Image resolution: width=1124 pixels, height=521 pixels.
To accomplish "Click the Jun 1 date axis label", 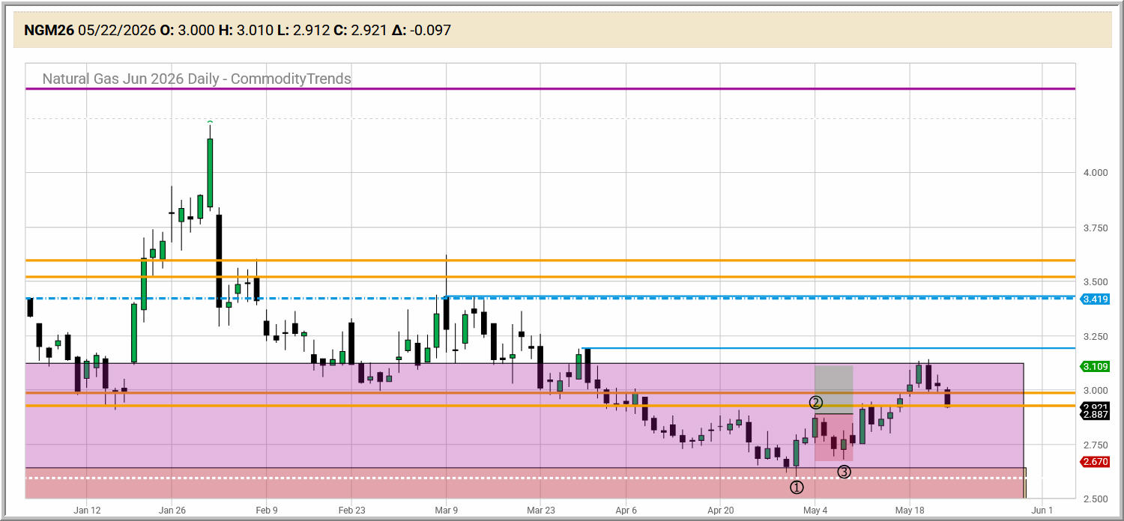I will point(1042,510).
